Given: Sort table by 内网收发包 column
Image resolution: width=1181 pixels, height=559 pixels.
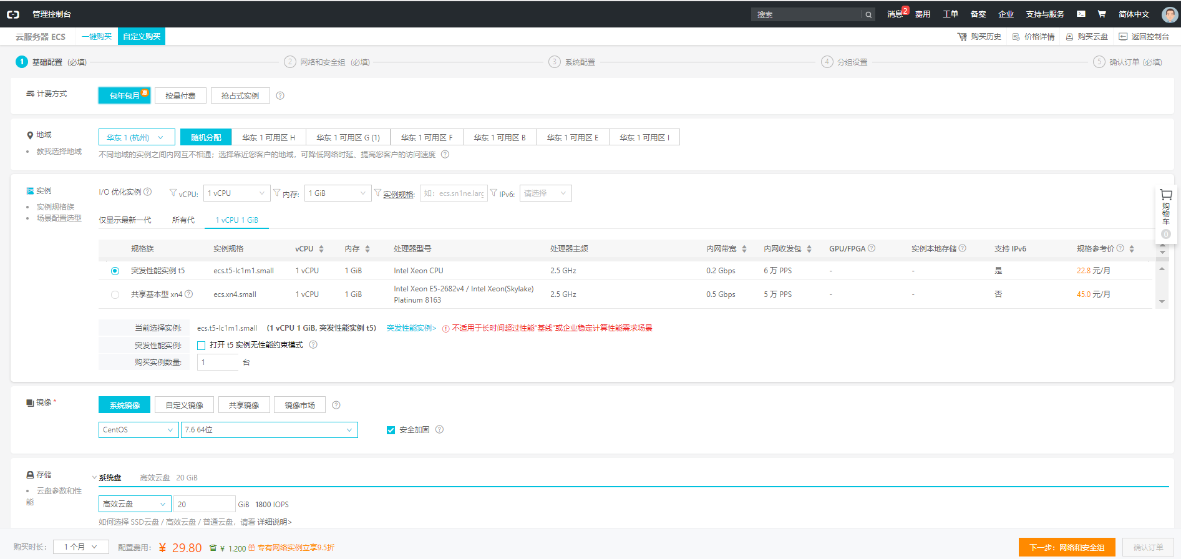Looking at the screenshot, I should [x=809, y=249].
